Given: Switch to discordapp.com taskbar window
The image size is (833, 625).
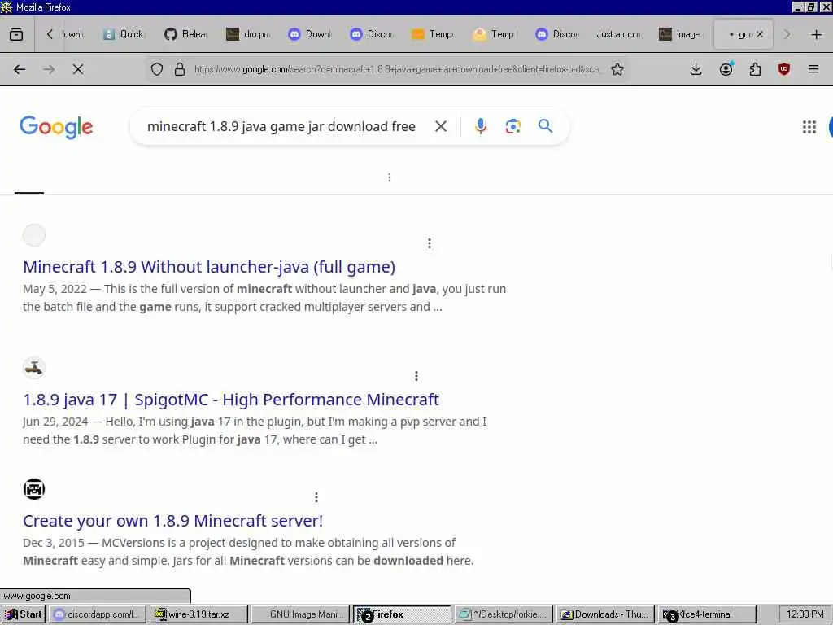Looking at the screenshot, I should click(x=97, y=614).
